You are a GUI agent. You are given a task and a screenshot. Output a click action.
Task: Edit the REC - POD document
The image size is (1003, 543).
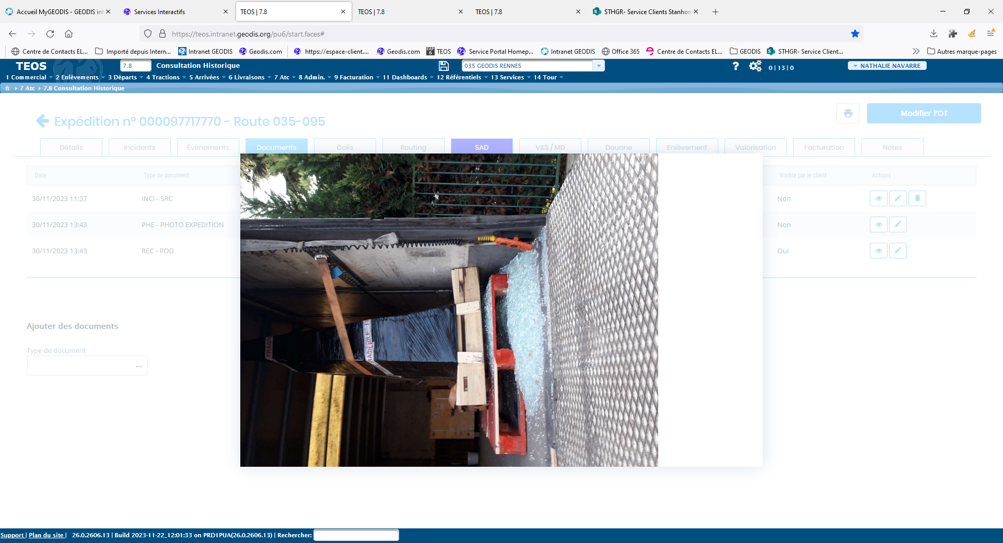click(897, 251)
